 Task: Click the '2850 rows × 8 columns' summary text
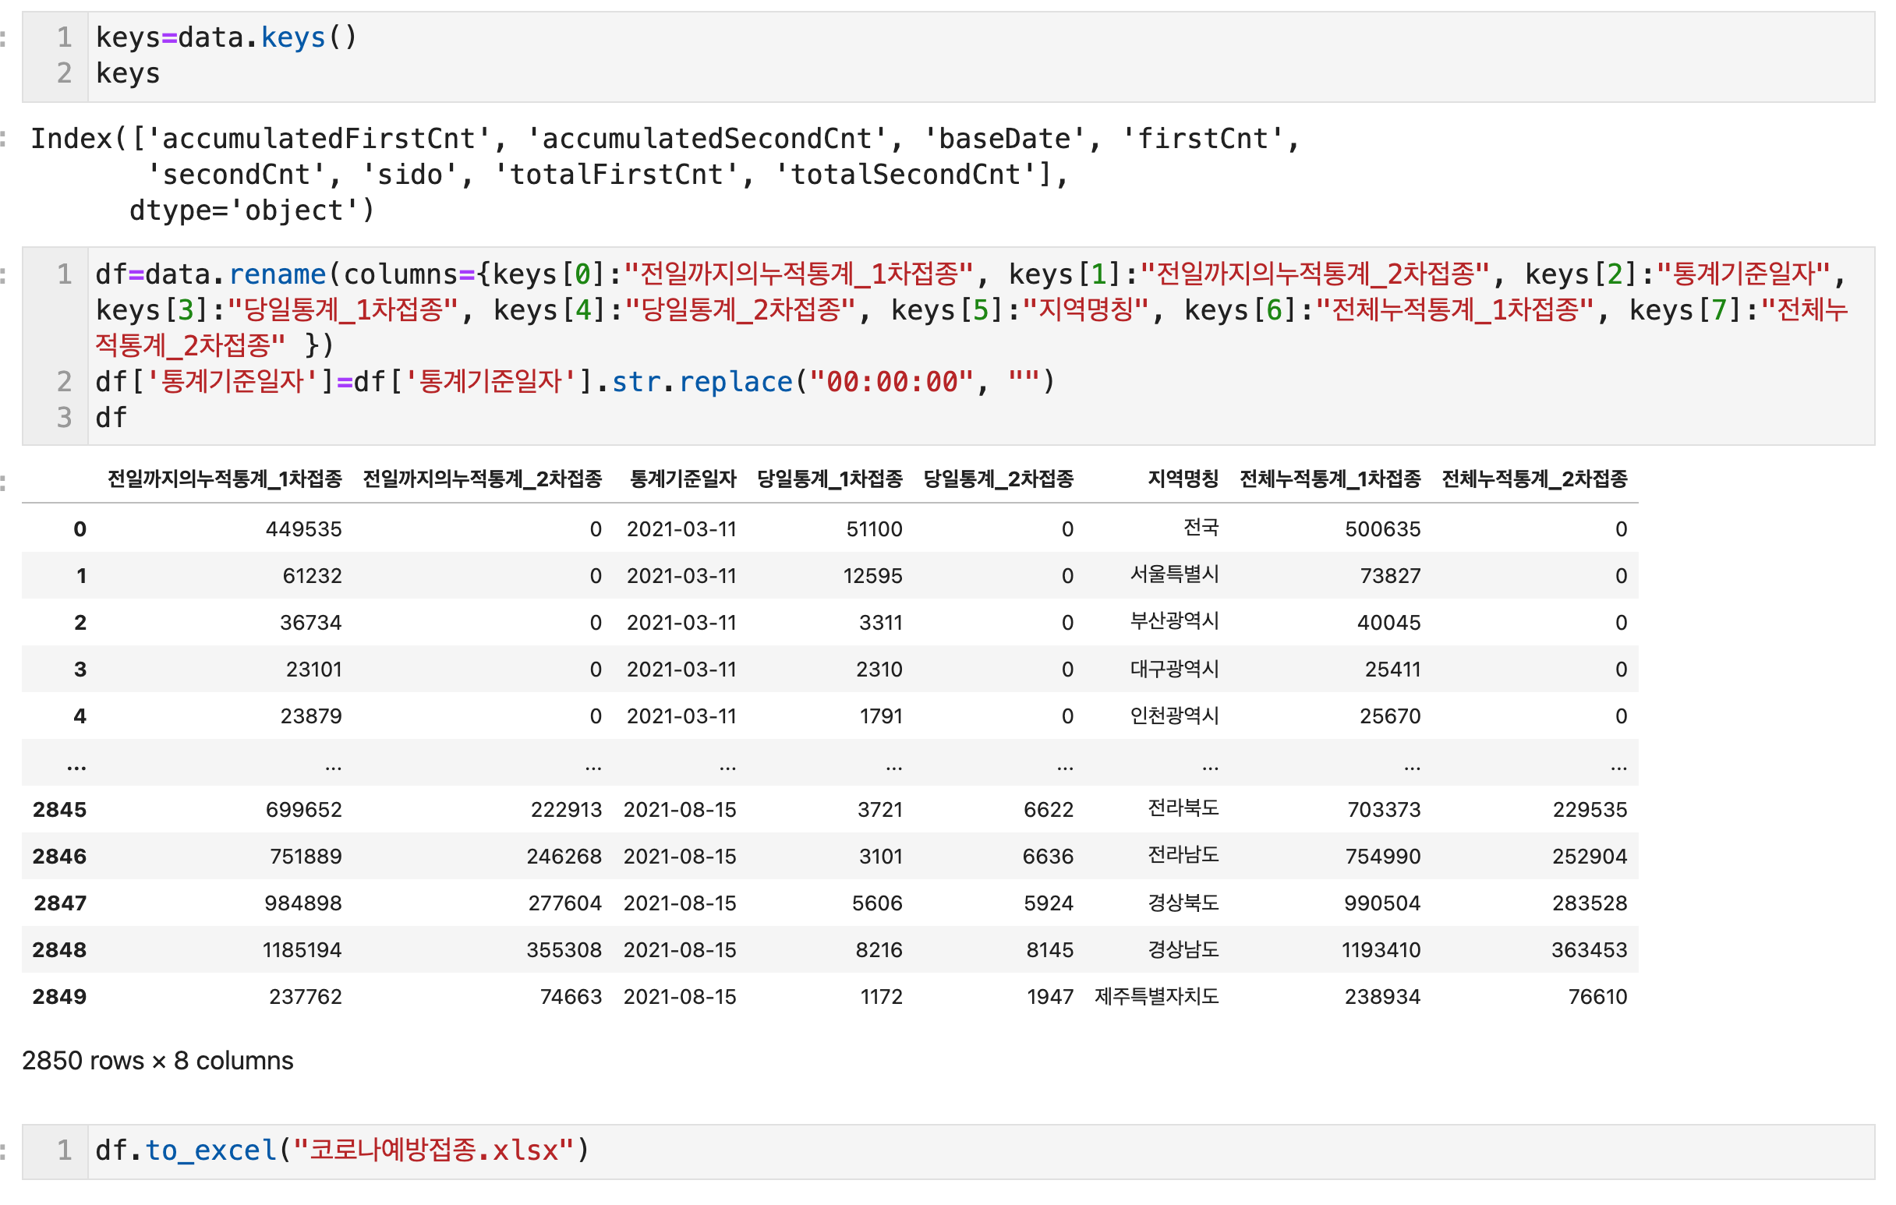(157, 1060)
